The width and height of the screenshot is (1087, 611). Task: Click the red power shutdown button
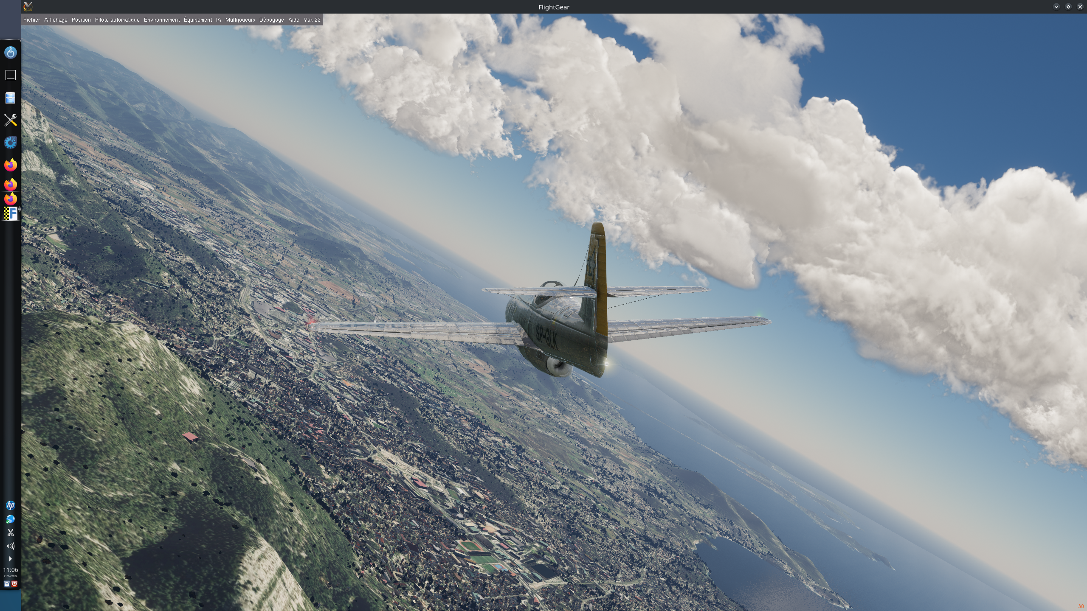[14, 584]
